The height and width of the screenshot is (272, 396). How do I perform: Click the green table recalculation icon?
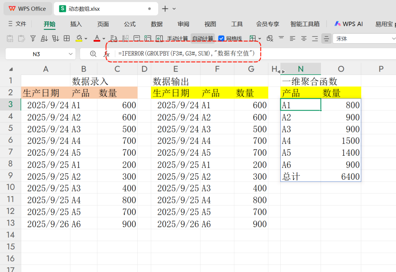tap(148, 39)
